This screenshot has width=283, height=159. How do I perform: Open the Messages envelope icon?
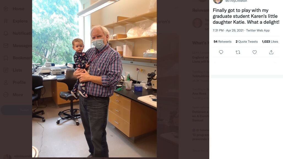6,46
